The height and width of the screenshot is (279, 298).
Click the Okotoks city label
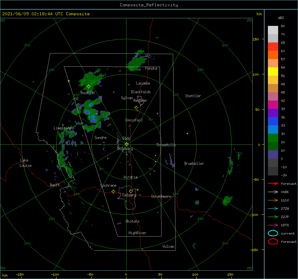(x=132, y=221)
